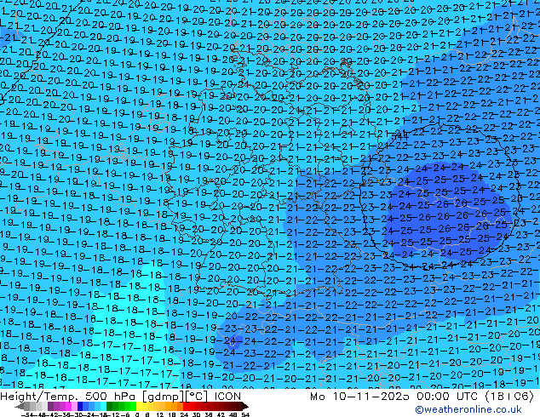This screenshot has height=417, width=540.
Task: Click the 'Height/Temp. 500 hPa' map title
Action: [68, 397]
